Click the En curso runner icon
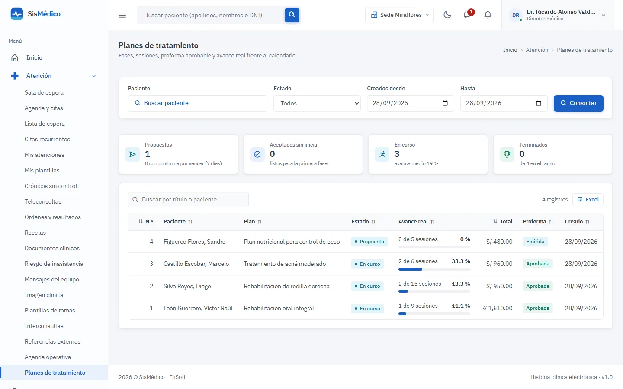 point(382,154)
